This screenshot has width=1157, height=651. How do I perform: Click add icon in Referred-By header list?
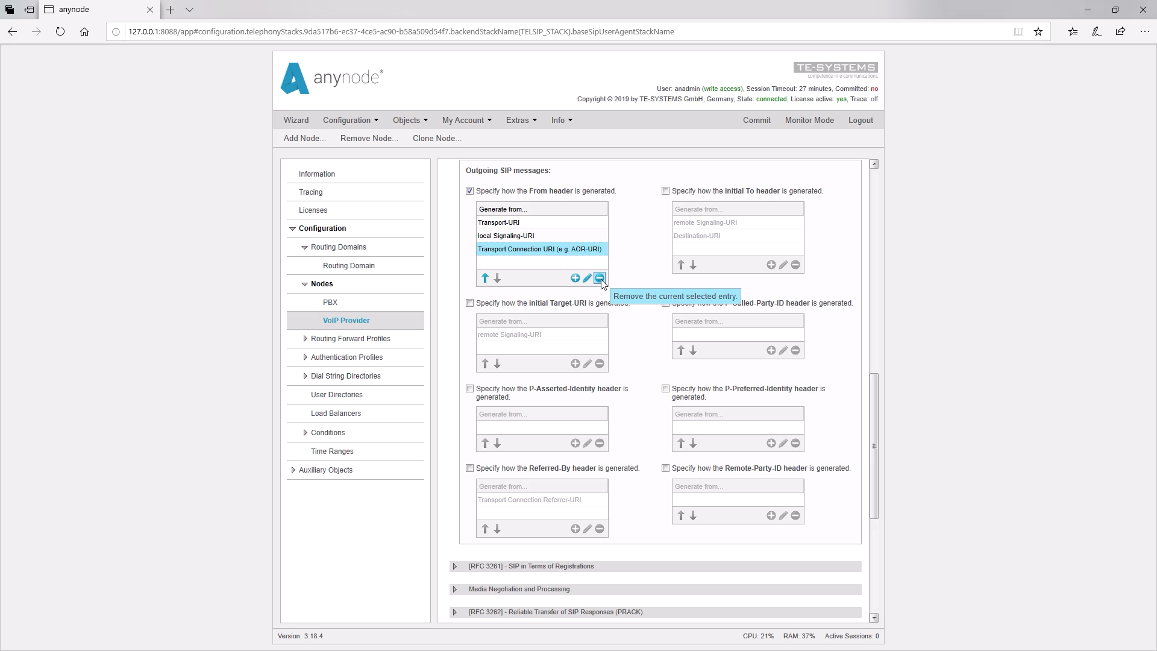[x=575, y=529]
